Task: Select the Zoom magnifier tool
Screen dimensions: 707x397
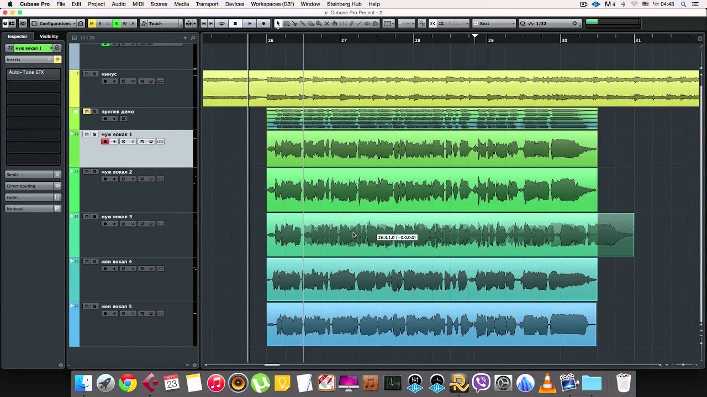Action: (319, 23)
